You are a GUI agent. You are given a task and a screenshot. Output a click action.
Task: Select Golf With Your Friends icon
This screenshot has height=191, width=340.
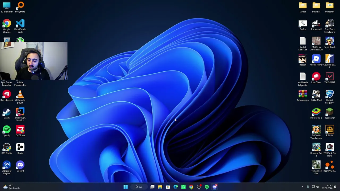coord(316,132)
